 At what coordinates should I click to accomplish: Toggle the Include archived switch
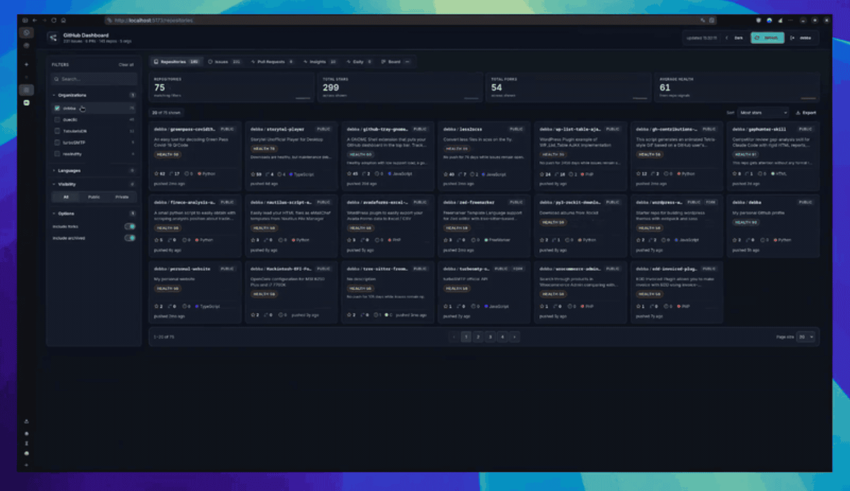click(x=130, y=238)
